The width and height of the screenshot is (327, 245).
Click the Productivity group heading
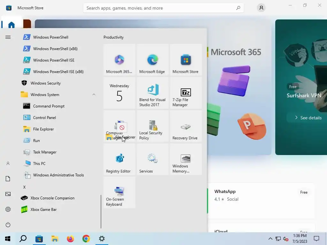pyautogui.click(x=113, y=37)
